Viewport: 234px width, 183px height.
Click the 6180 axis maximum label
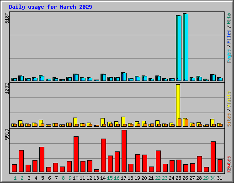point(7,18)
